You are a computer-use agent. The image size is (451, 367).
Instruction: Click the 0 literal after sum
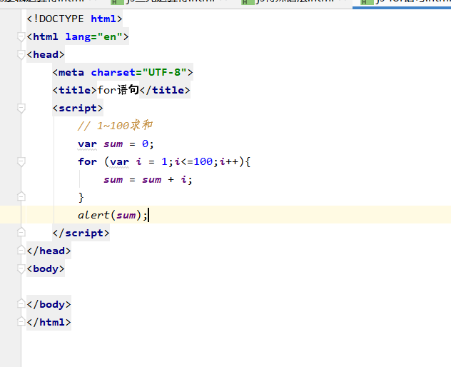click(x=145, y=144)
